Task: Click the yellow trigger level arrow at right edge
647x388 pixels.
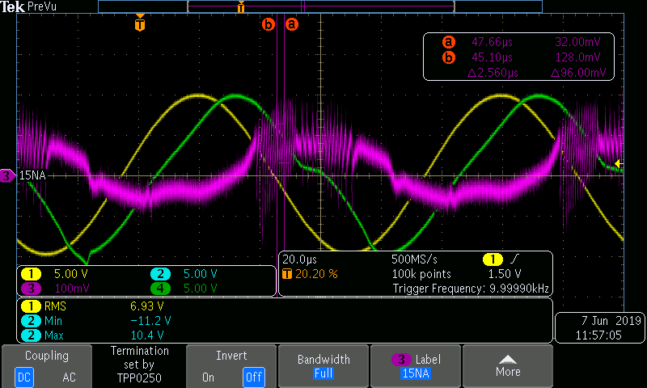Action: click(x=619, y=164)
